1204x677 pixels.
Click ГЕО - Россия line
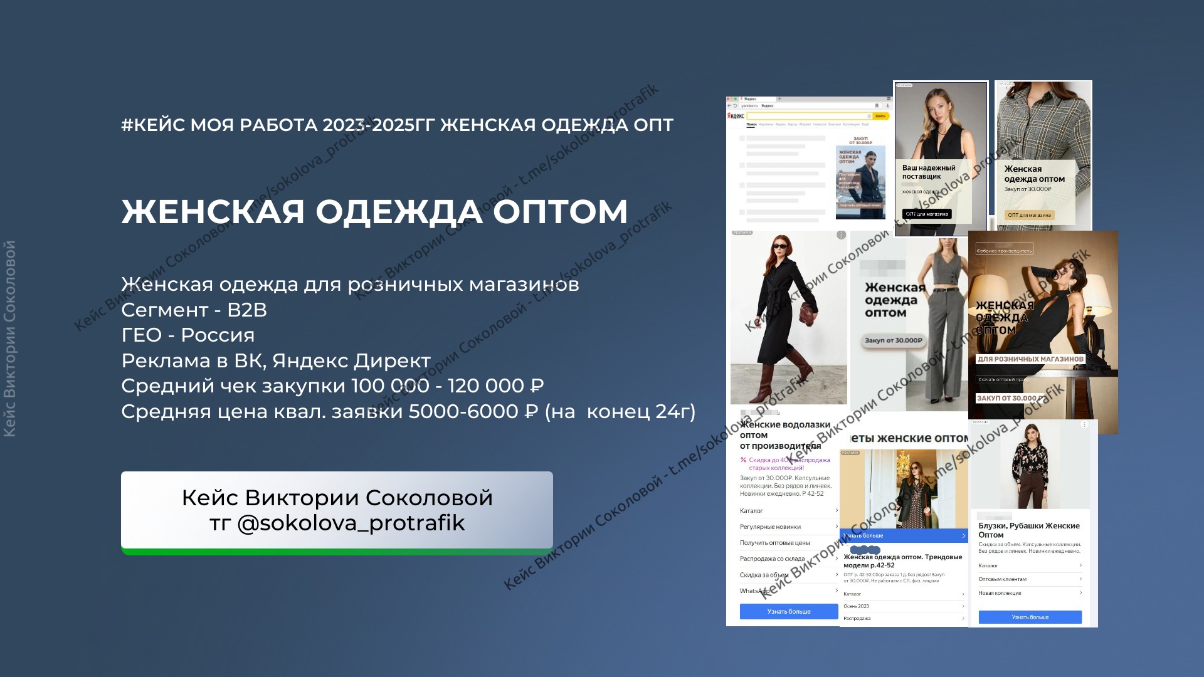(187, 335)
